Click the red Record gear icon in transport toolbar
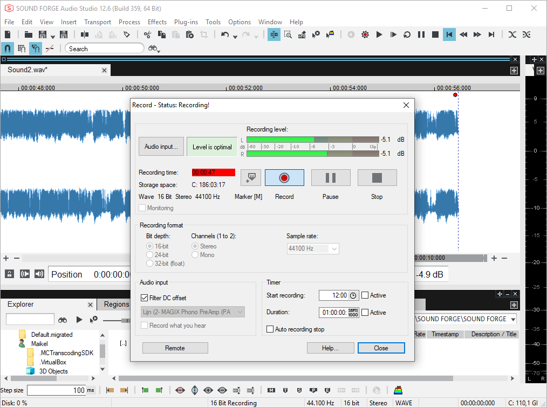547x408 pixels. (x=365, y=34)
